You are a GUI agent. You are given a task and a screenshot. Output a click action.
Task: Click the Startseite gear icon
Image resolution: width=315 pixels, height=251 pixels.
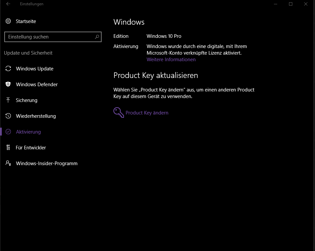[8, 21]
